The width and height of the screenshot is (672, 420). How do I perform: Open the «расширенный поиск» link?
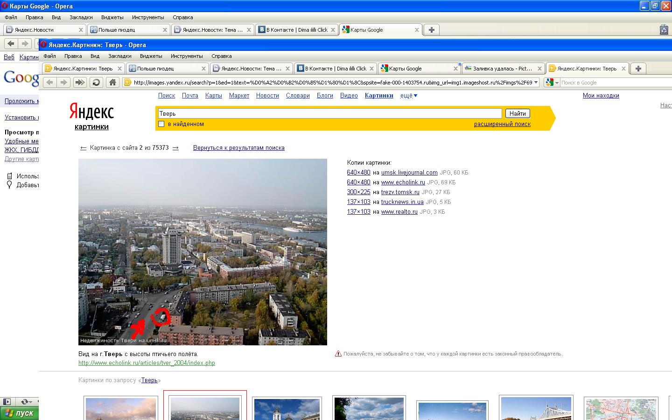pyautogui.click(x=502, y=124)
